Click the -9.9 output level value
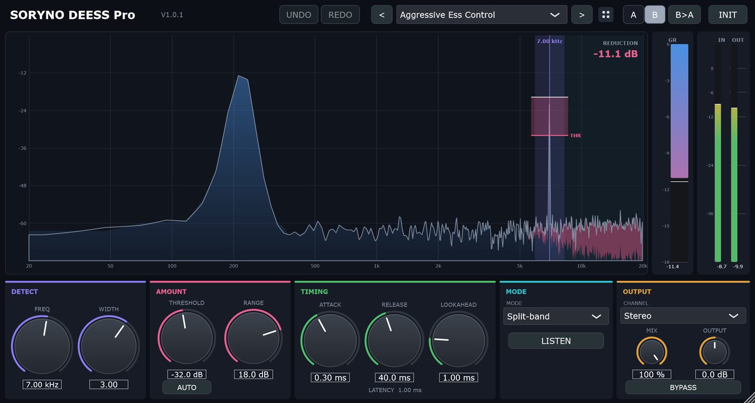755x403 pixels. coord(738,267)
